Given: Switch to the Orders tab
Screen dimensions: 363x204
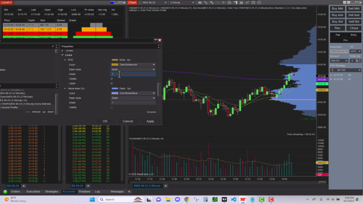Looking at the screenshot, I should [15, 192].
